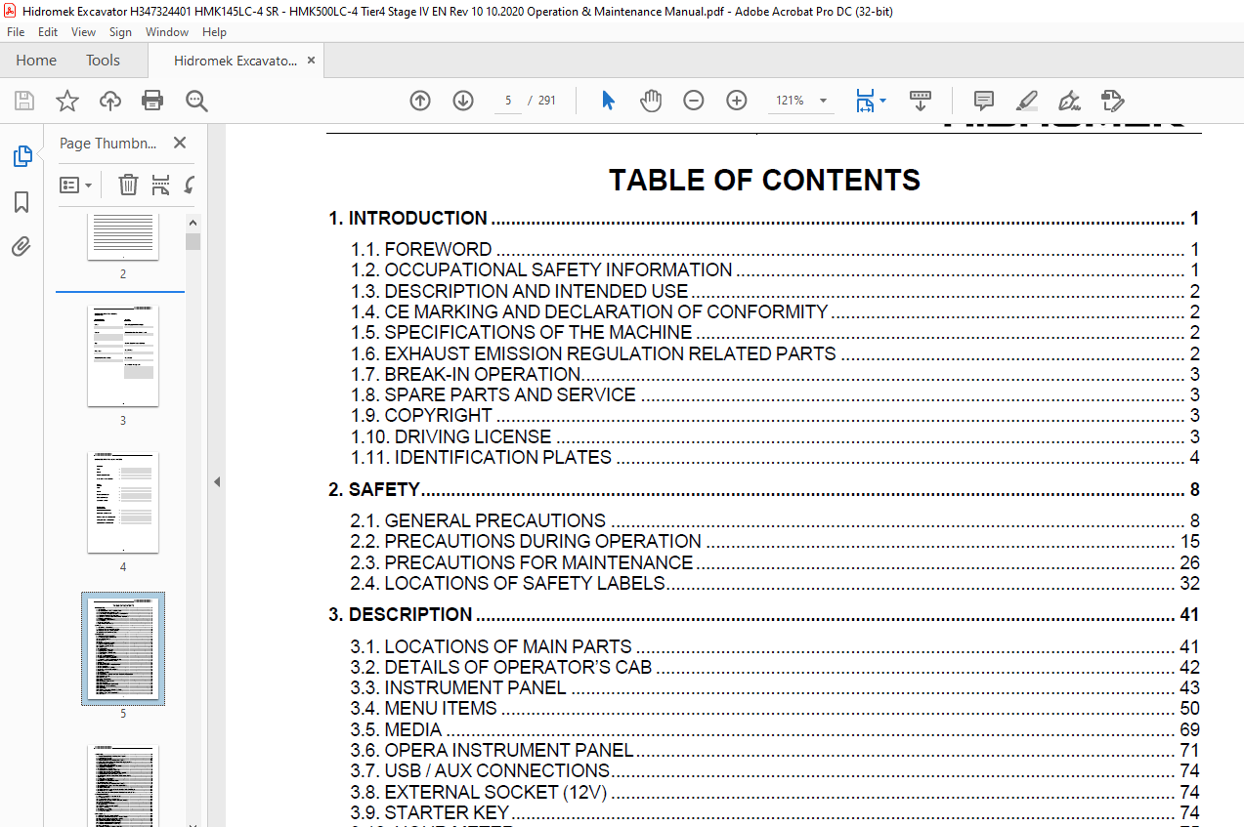Open the Sign document pen icon
Screen dimensions: 1244x827
1069,101
